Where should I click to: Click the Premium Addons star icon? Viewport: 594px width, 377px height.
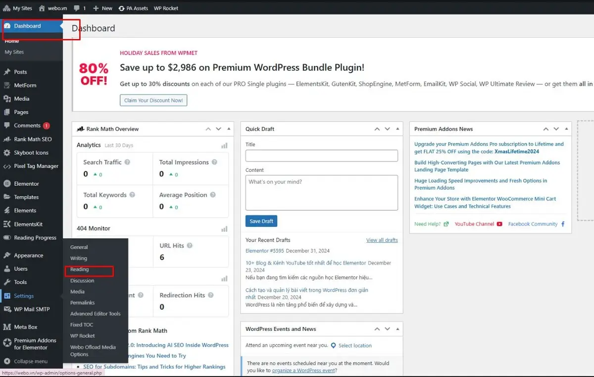[x=7, y=342]
